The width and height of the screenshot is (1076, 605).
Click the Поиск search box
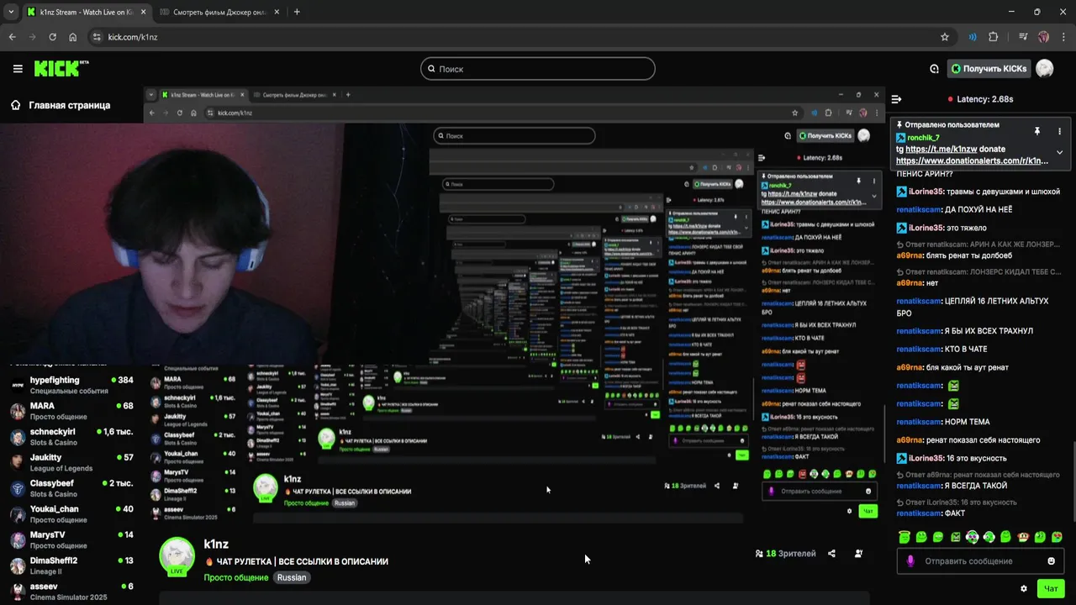tap(538, 69)
